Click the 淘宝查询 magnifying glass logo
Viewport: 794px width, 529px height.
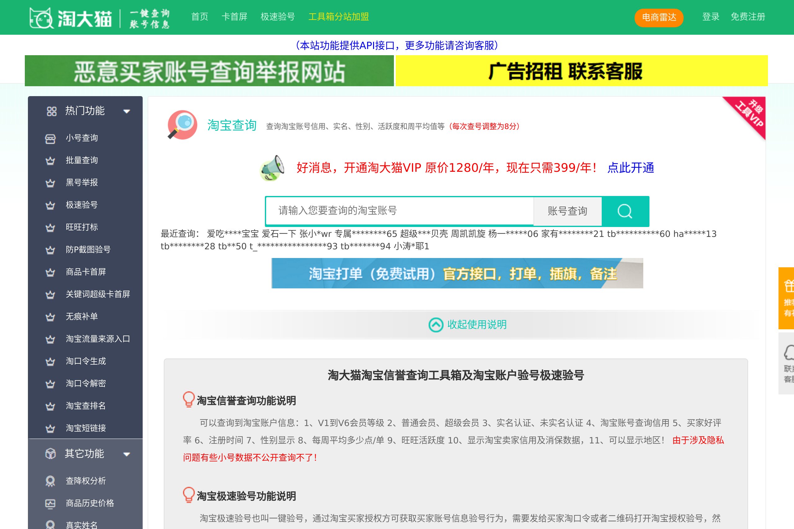point(182,125)
